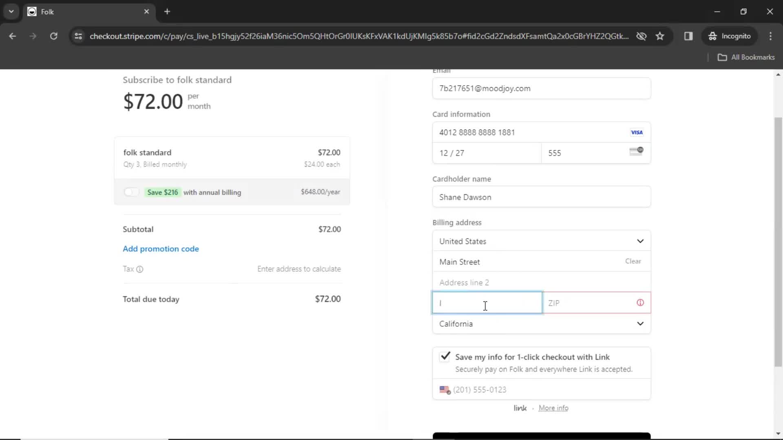Image resolution: width=783 pixels, height=440 pixels.
Task: Open browser tab options menu
Action: tap(11, 12)
